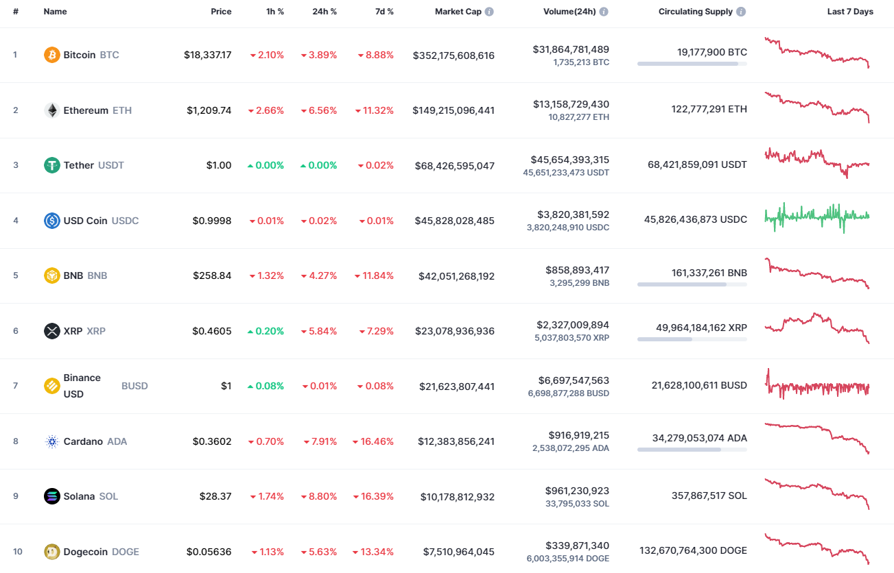The height and width of the screenshot is (573, 894).
Task: Sort the table by 7d % column
Action: [x=384, y=11]
